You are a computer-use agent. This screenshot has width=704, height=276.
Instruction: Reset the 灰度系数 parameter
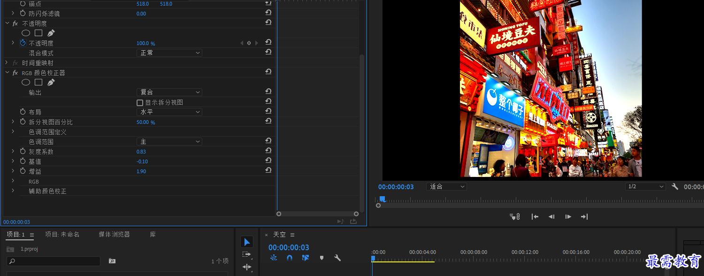click(x=268, y=151)
